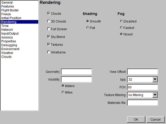166x124 pixels.
Task: Open Initial Position settings page
Action: pos(11,18)
